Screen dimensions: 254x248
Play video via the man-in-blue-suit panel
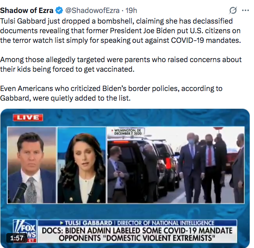(x=32, y=165)
